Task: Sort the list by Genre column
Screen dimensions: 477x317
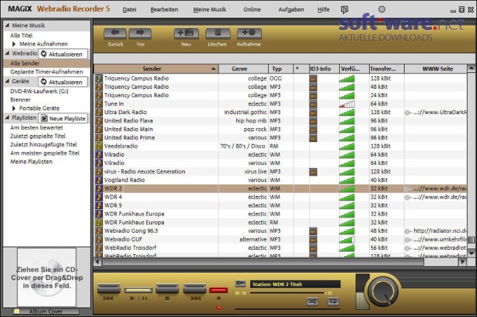Action: pos(243,69)
